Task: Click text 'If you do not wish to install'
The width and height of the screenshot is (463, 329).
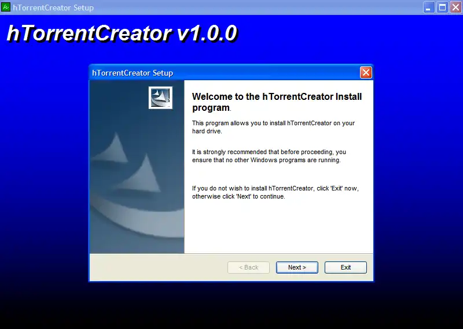Action: [x=229, y=188]
